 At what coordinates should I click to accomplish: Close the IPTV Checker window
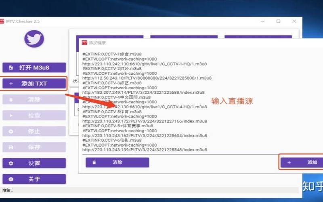[294, 21]
